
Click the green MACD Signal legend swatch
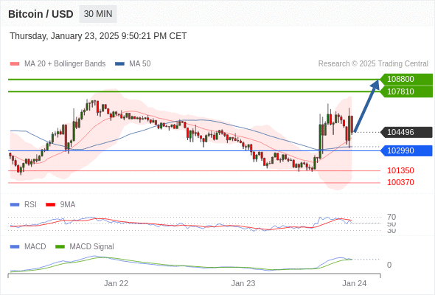60,247
